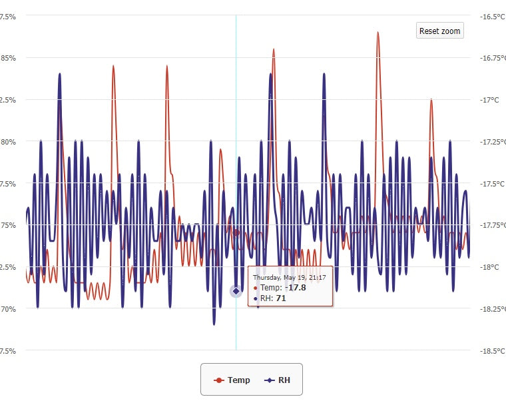Select the red Temp point on crosshair

click(x=236, y=232)
